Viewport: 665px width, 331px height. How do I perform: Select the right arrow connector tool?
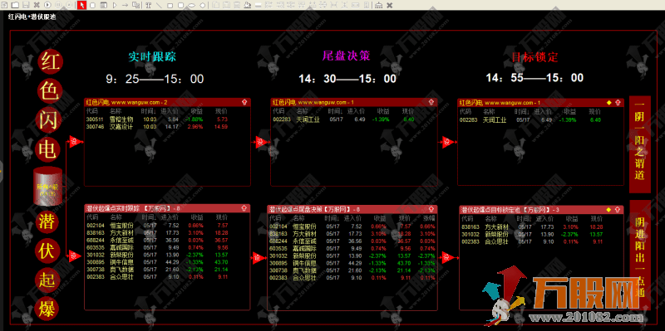tap(125, 5)
